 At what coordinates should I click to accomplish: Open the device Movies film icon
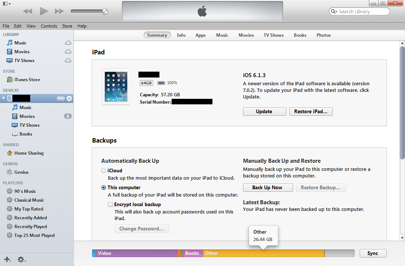point(15,116)
